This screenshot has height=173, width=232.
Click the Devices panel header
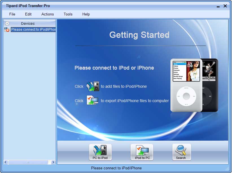coord(29,23)
